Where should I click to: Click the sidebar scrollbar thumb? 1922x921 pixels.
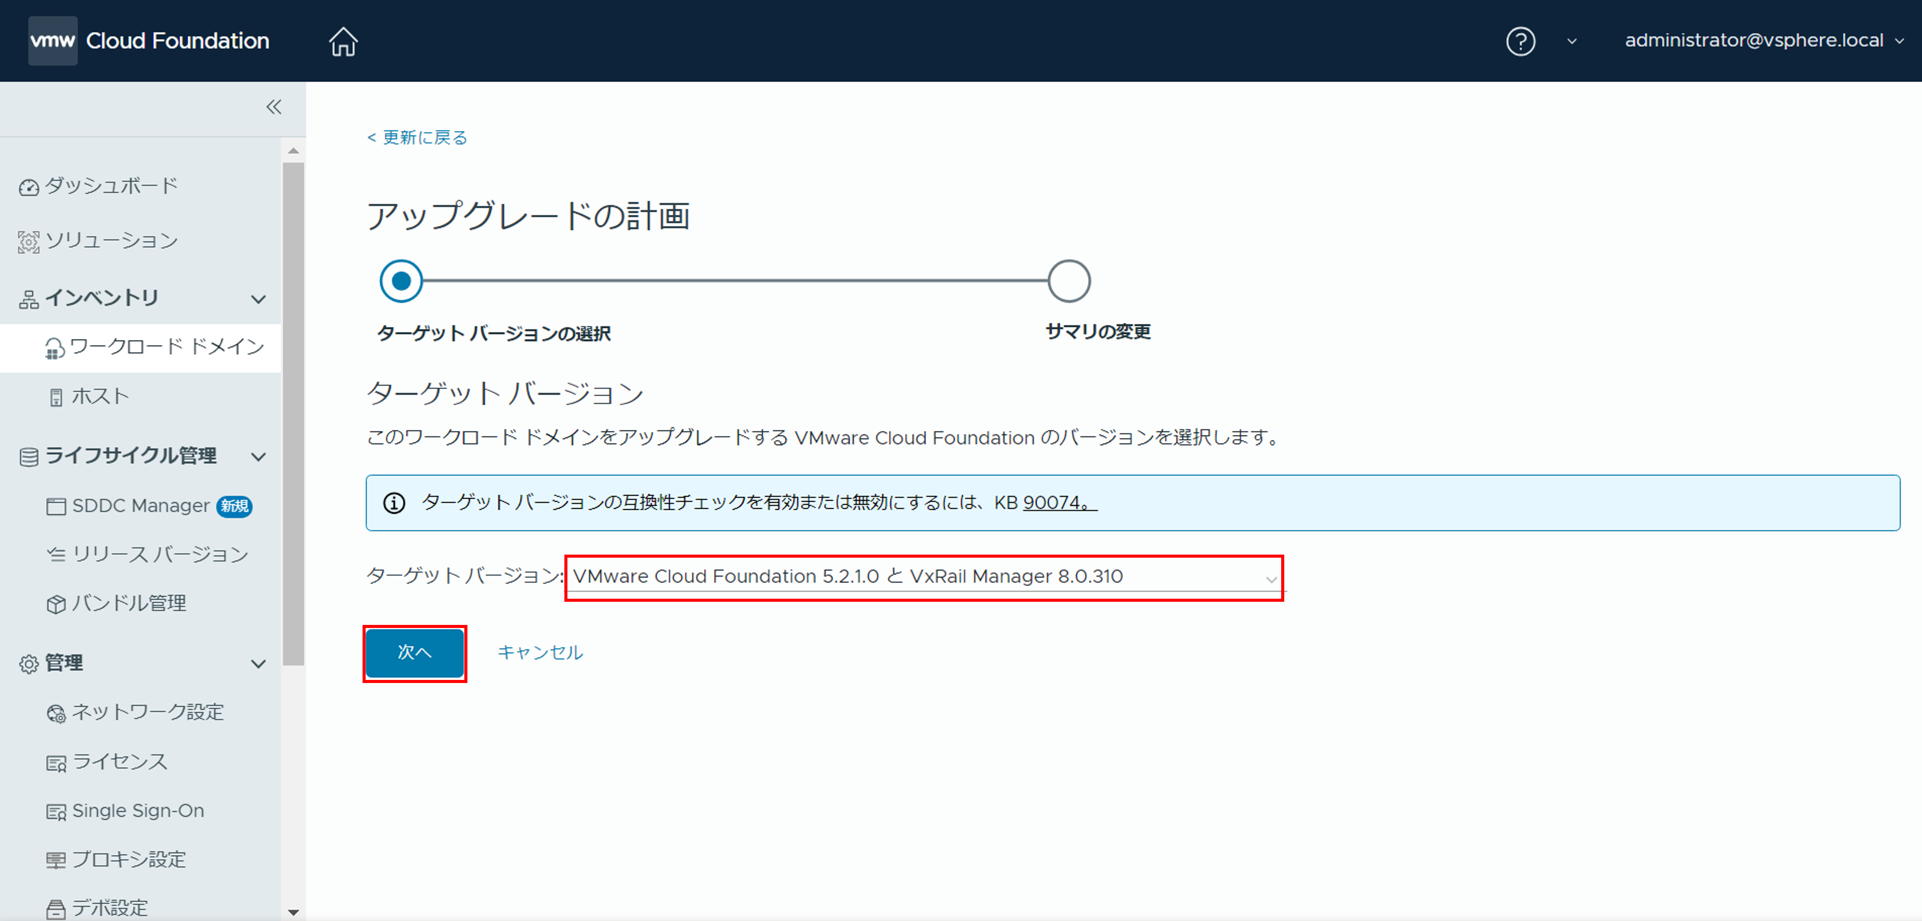293,414
